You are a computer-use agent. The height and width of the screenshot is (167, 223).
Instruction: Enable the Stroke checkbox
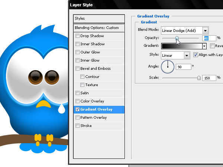77,126
